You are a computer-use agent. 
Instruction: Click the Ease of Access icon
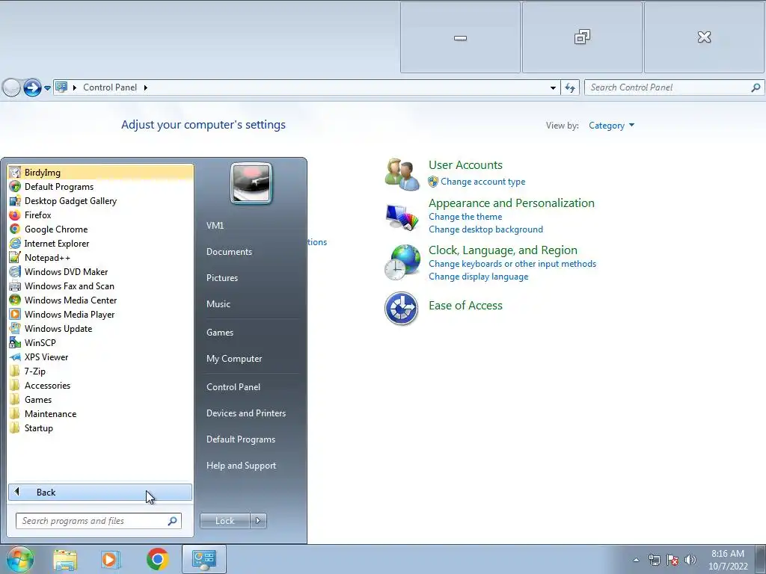click(x=401, y=309)
